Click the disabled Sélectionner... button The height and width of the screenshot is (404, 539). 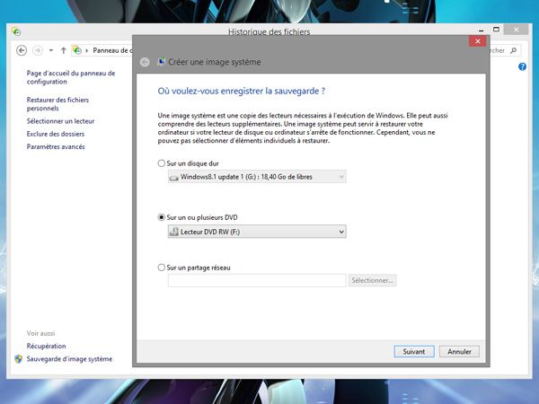coord(372,280)
